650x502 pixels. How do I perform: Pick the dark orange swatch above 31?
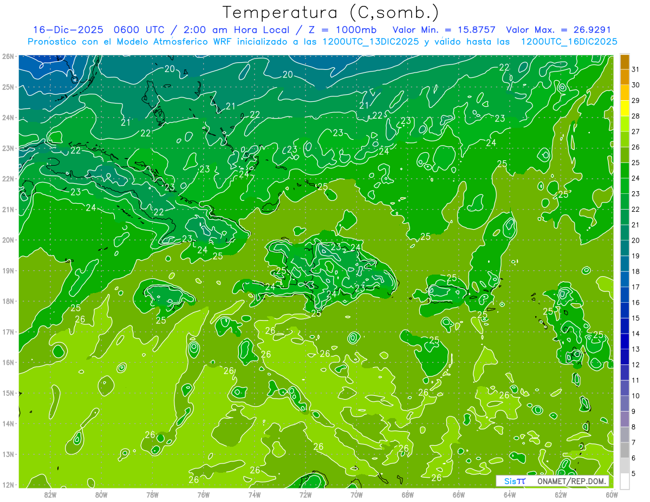625,62
